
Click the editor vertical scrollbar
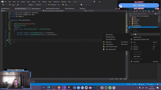(x=127, y=45)
